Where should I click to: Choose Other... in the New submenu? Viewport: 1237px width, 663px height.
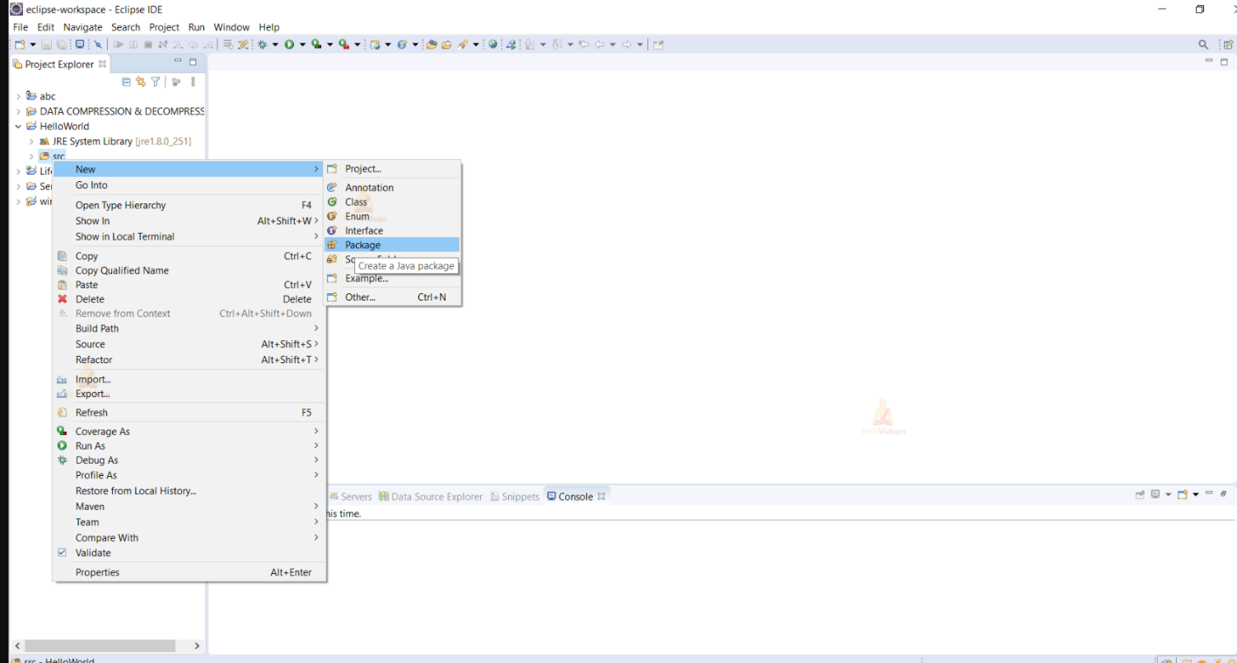(x=392, y=296)
